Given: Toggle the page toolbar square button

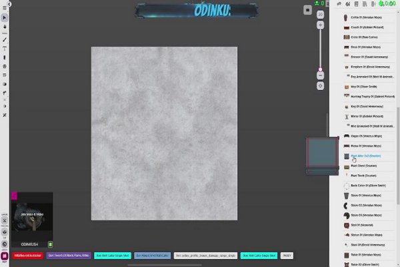Looking at the screenshot, I should [307, 10].
